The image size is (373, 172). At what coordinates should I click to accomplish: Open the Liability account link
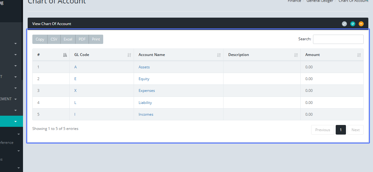145,103
